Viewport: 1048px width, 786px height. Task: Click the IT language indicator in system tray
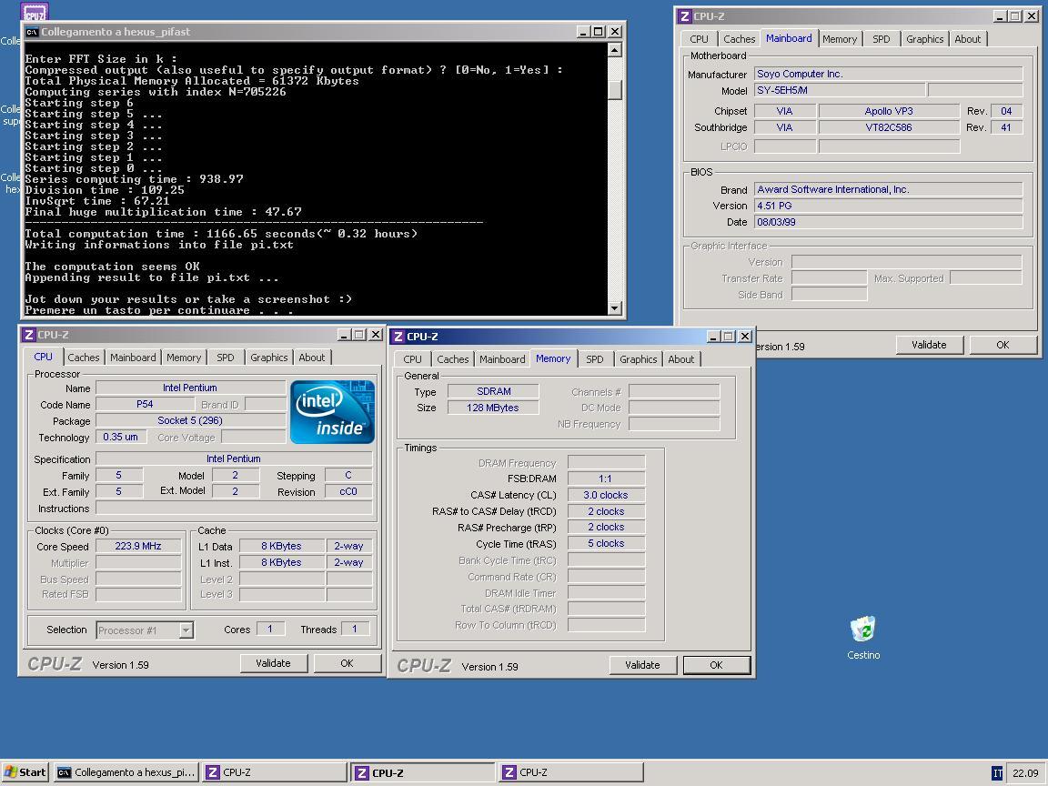[997, 773]
